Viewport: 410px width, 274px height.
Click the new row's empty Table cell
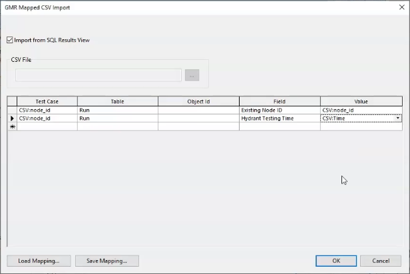click(118, 126)
